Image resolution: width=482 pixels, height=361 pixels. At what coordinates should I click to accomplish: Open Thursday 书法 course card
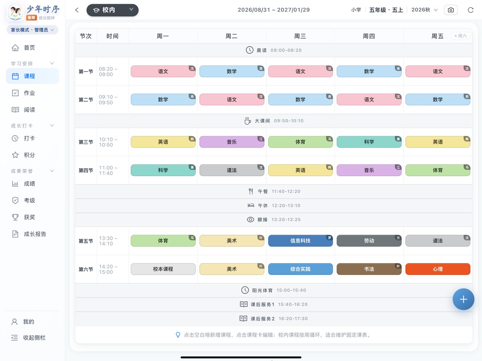tap(369, 269)
